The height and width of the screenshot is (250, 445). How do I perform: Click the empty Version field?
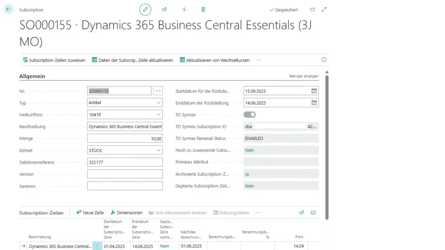(x=125, y=174)
